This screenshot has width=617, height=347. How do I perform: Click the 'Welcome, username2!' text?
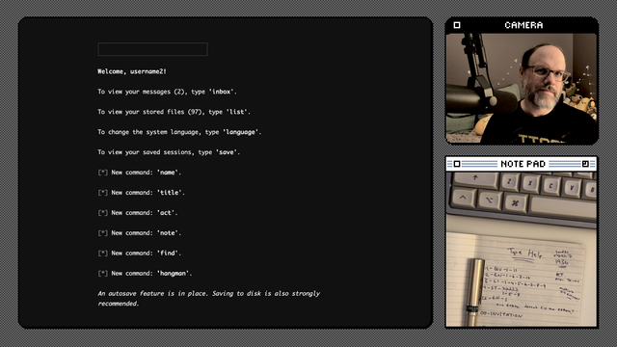pyautogui.click(x=132, y=71)
